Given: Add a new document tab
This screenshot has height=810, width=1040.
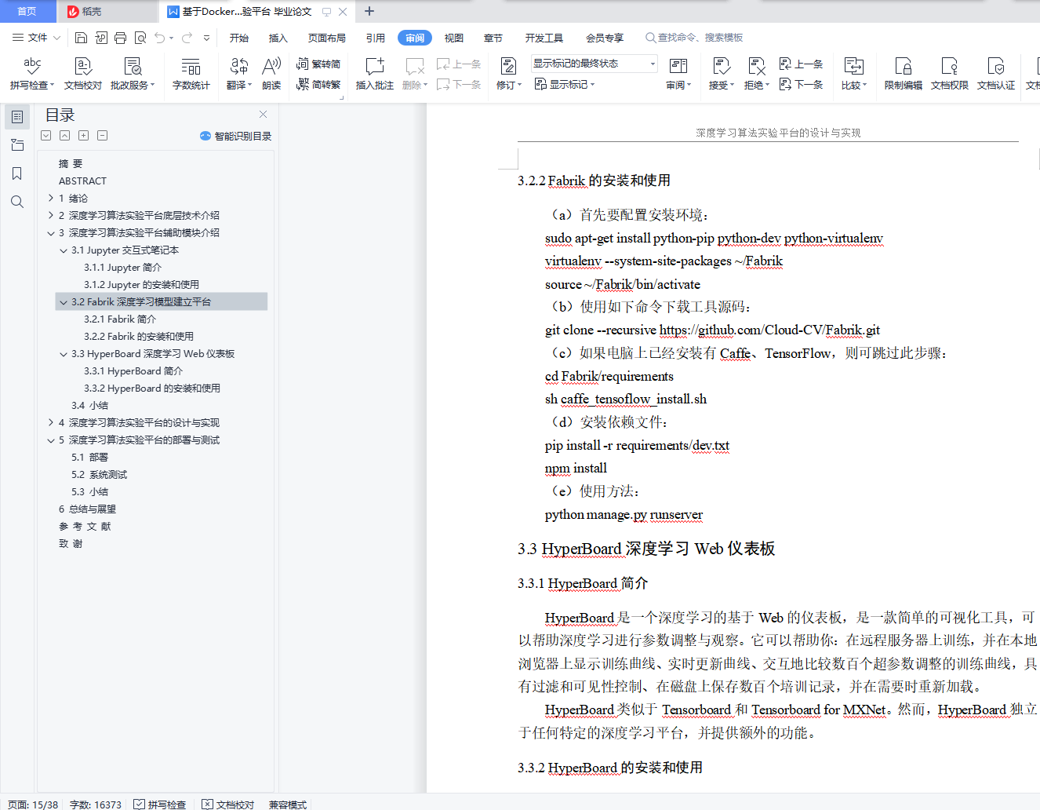Looking at the screenshot, I should [369, 11].
